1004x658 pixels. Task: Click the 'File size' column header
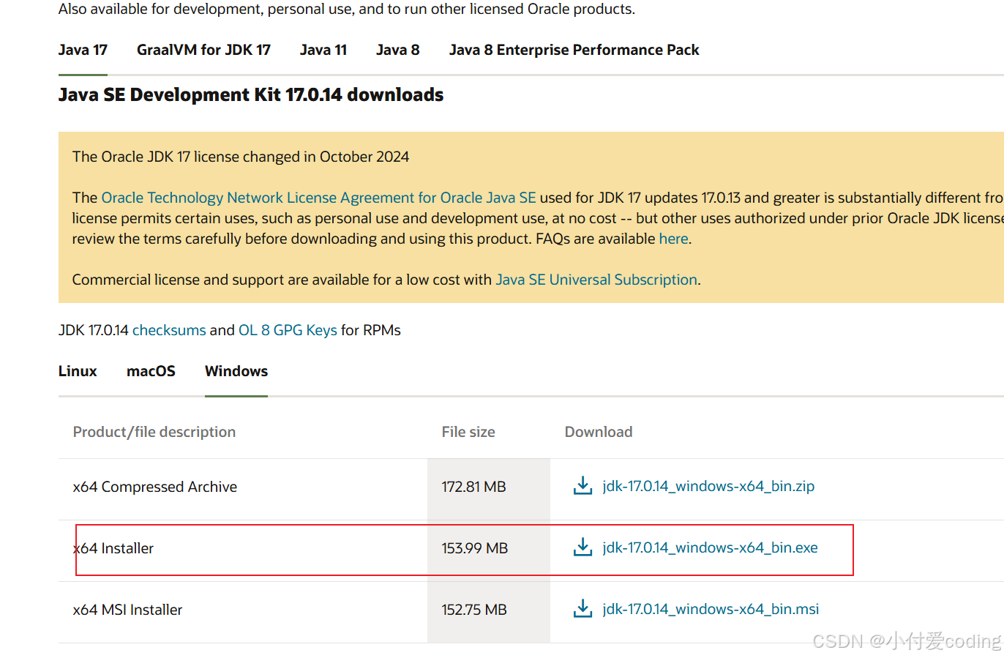pos(468,432)
